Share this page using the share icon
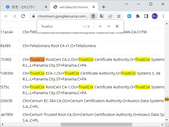This screenshot has height=127, width=169. click(x=110, y=16)
